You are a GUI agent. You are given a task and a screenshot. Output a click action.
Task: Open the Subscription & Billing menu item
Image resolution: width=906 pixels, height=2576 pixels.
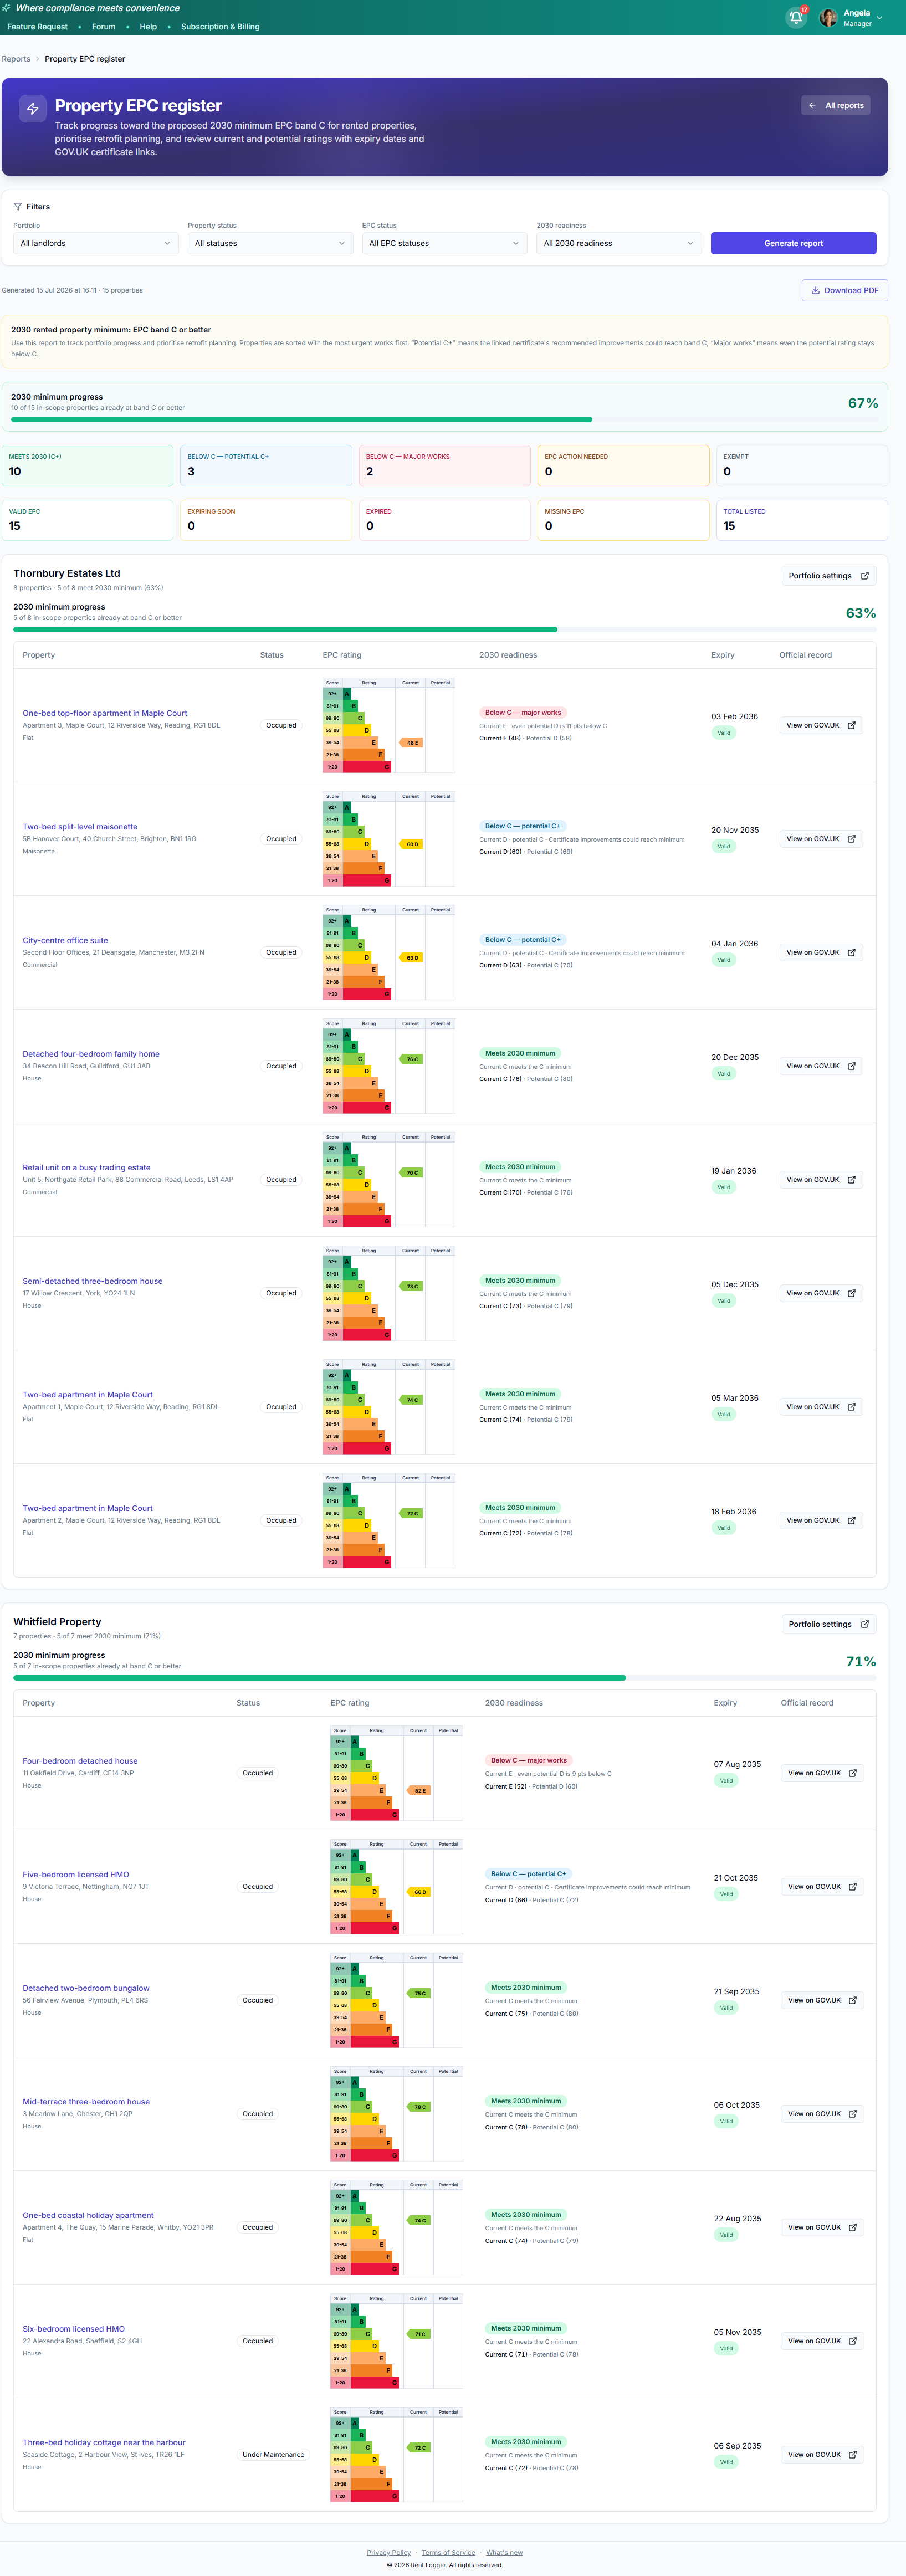pos(220,27)
